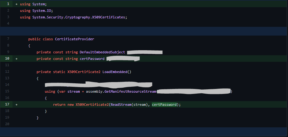Select line number 2 in the diff

(x=8, y=11)
